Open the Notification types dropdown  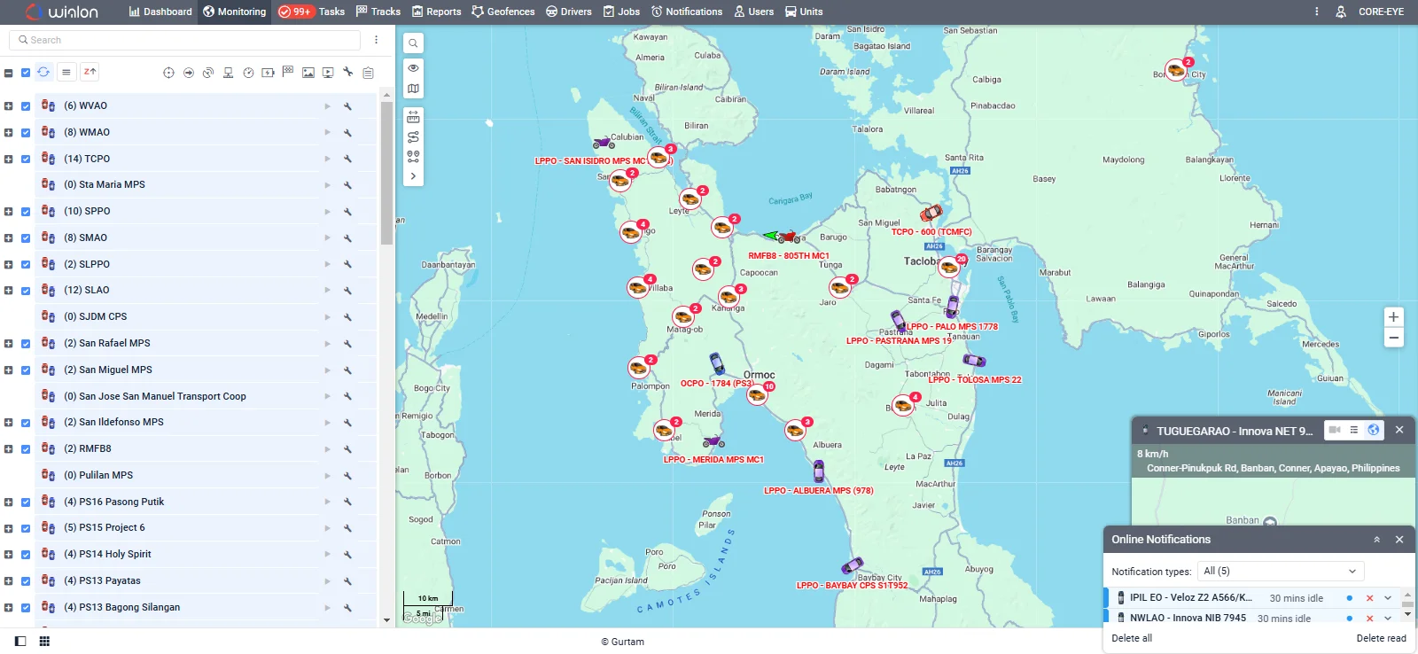click(1280, 572)
